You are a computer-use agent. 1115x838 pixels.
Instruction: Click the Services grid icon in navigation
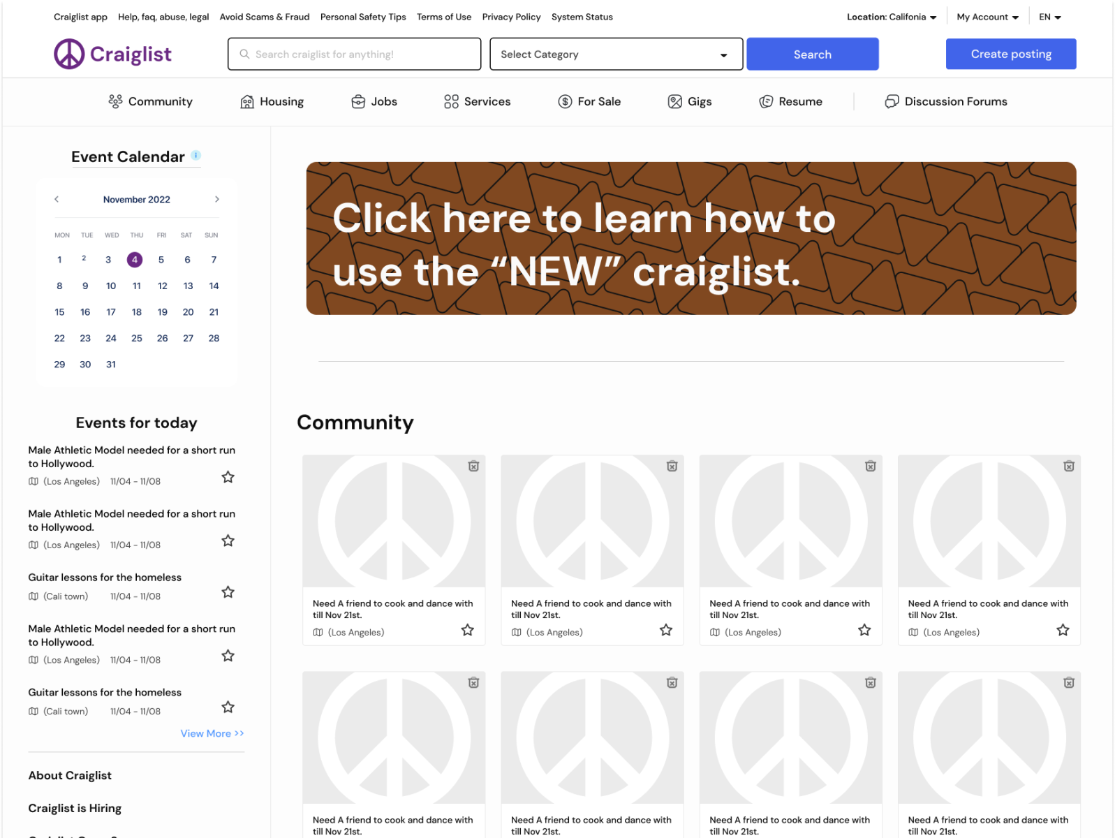(452, 101)
